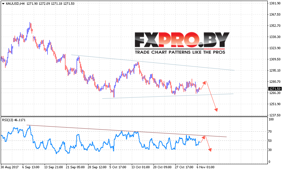282x171 pixels.
Task: Click the red upward arrow in the RSI panel
Action: (x=203, y=139)
